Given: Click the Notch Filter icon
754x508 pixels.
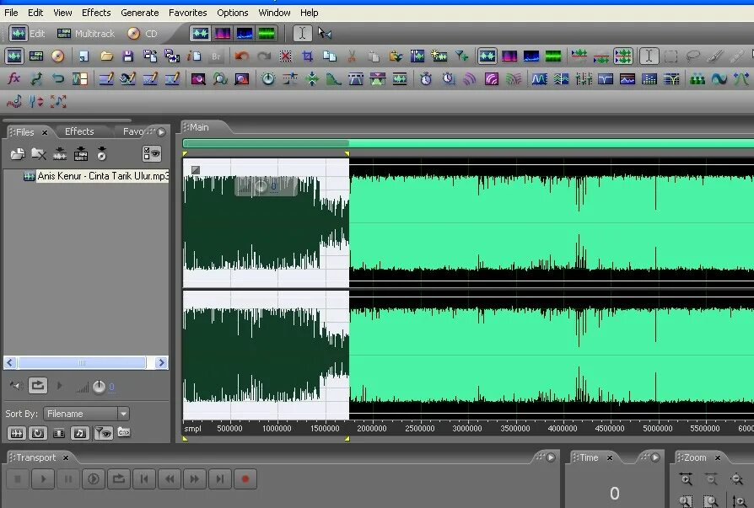Looking at the screenshot, I should tap(605, 78).
